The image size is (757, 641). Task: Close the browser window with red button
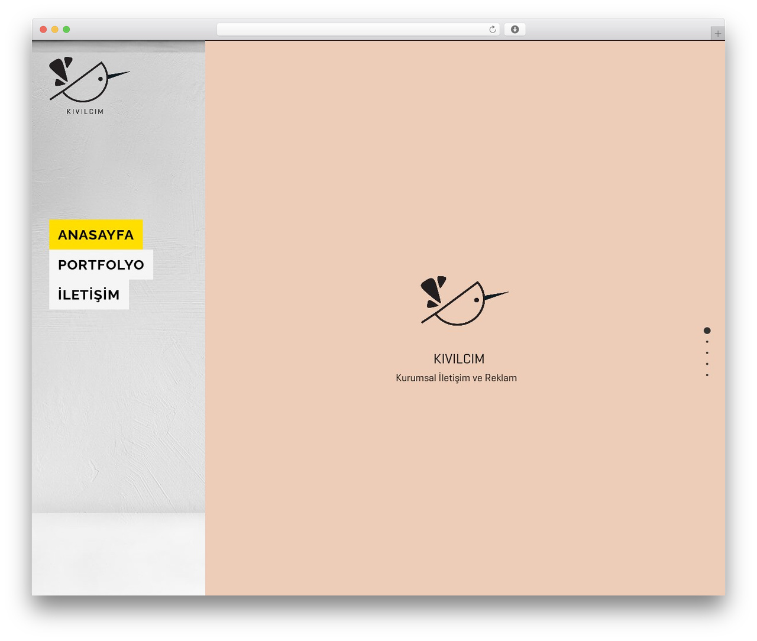coord(43,30)
